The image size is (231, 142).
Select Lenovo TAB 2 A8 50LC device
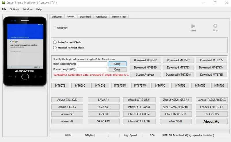tap(212, 100)
